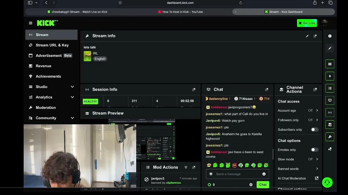Open browser sidebar dropdown arrow

coord(36,3)
